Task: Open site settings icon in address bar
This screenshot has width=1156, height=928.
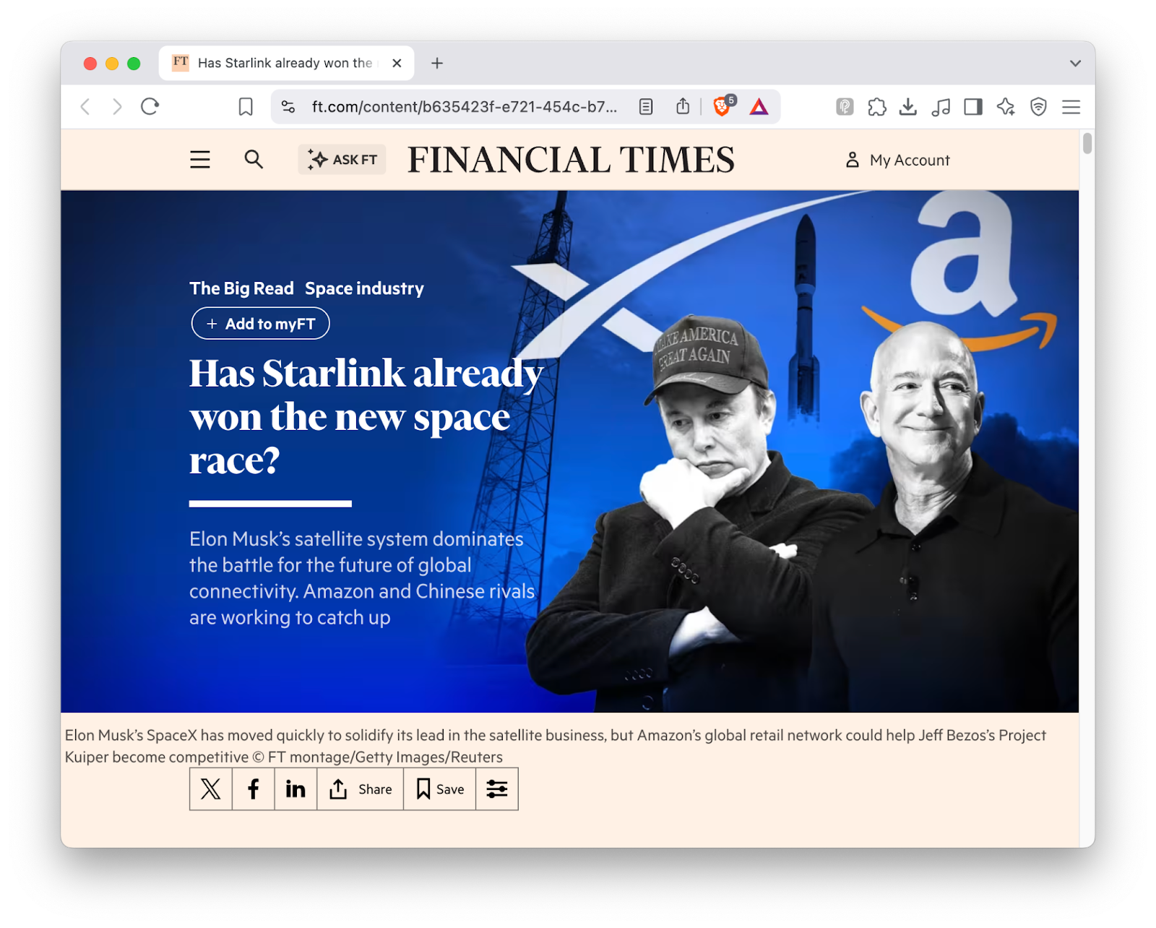Action: [288, 107]
